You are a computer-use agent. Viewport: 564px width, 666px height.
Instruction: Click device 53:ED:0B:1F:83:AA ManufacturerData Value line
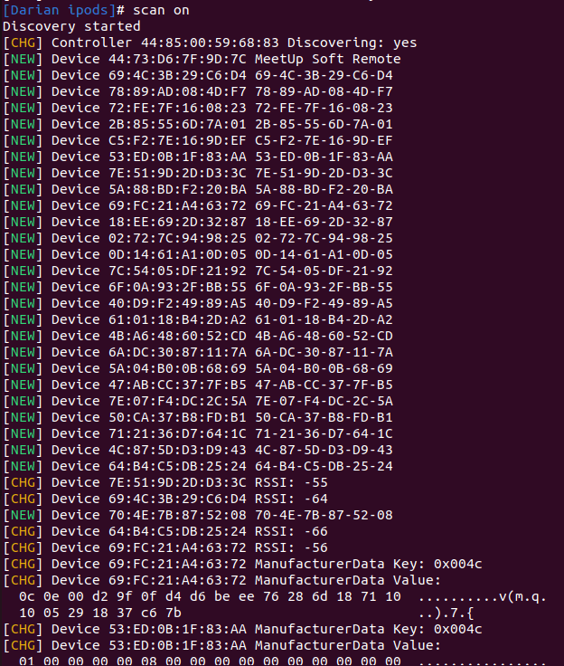pos(222,645)
